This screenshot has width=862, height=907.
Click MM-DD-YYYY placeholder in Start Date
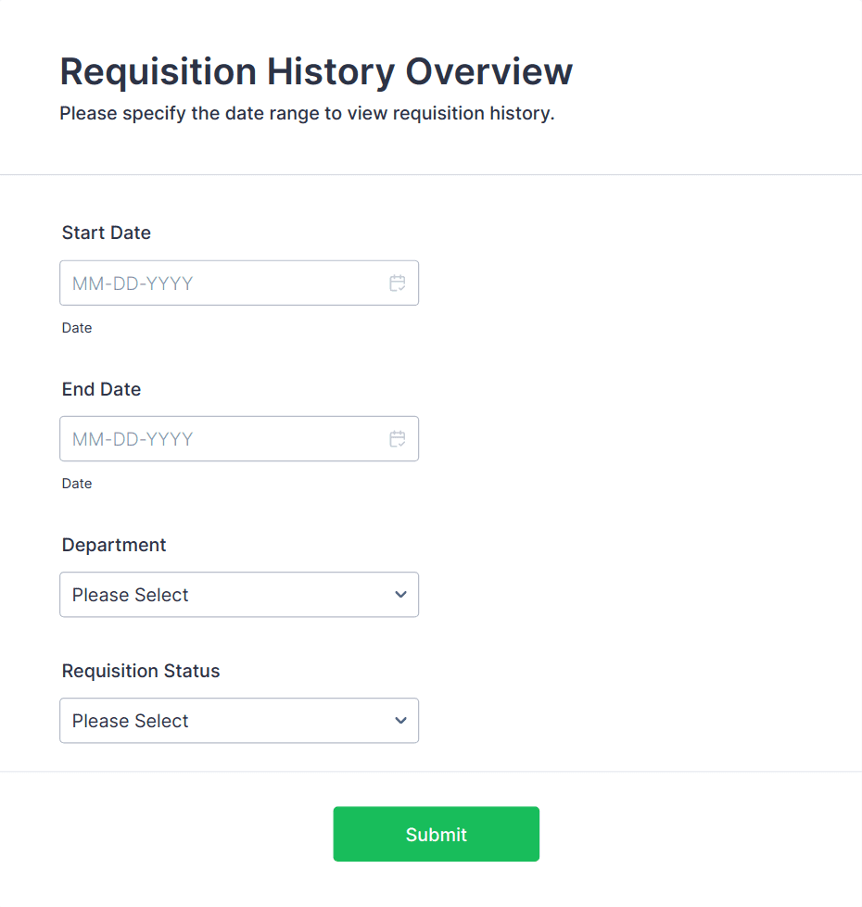[133, 283]
